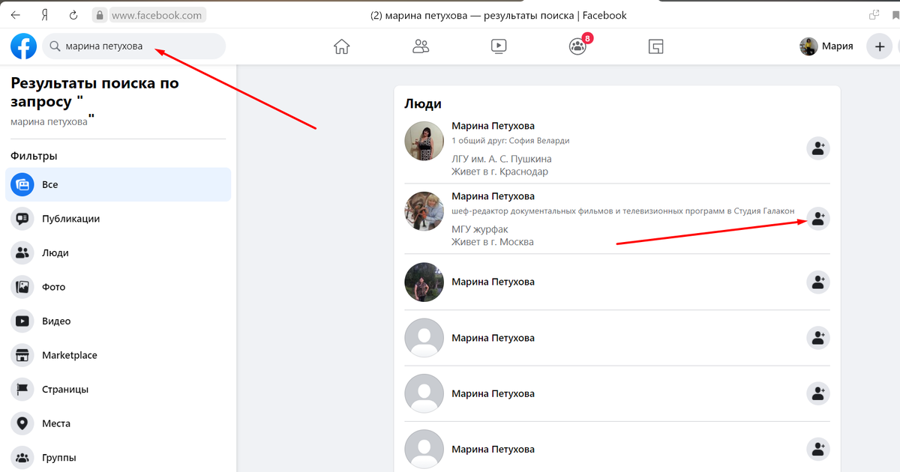Click the browser tab title text

(499, 15)
